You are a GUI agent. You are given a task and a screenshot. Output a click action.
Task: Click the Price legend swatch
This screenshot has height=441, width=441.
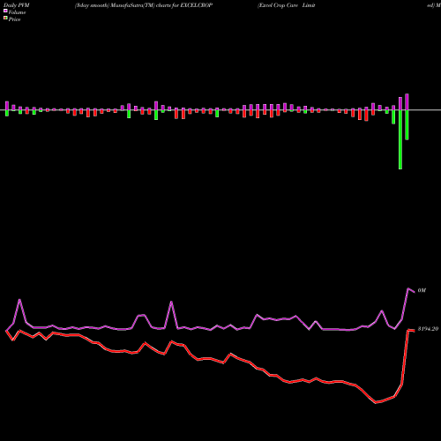(x=5, y=19)
